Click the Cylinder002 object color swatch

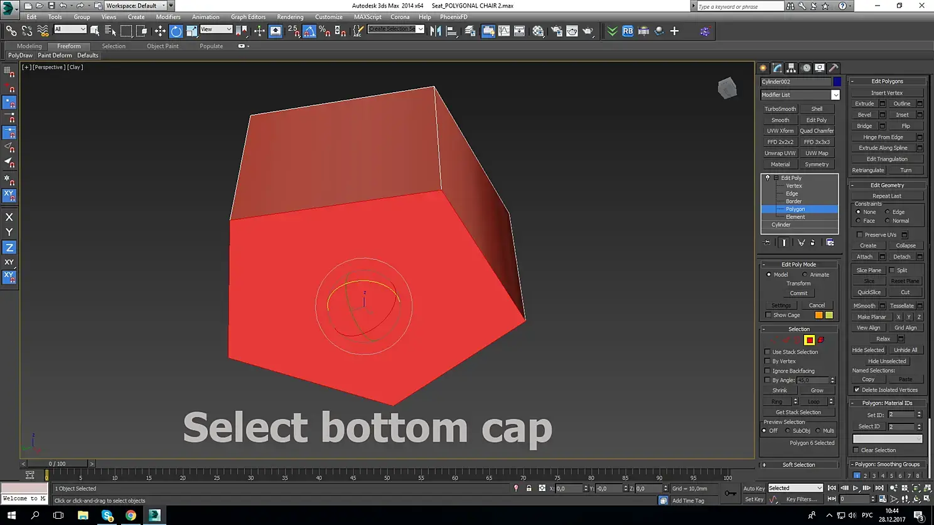[837, 82]
